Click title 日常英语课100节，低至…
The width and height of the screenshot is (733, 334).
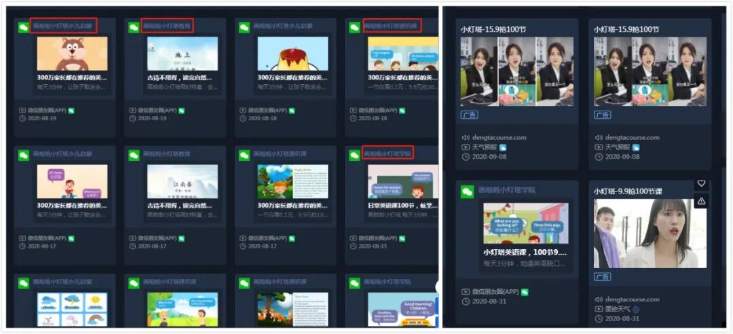pyautogui.click(x=403, y=206)
